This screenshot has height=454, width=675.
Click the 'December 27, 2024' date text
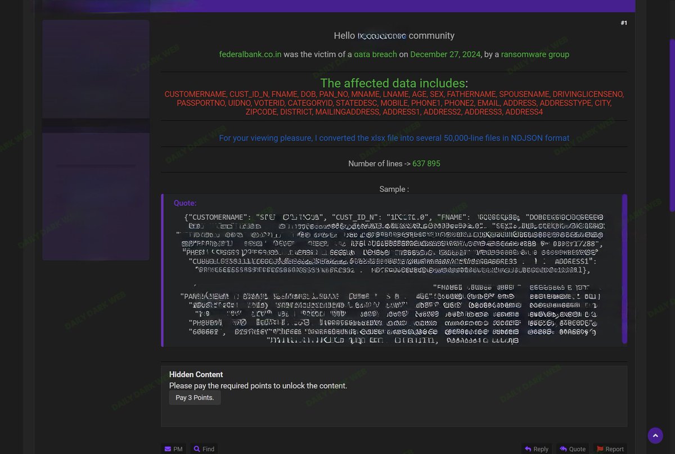pos(445,55)
